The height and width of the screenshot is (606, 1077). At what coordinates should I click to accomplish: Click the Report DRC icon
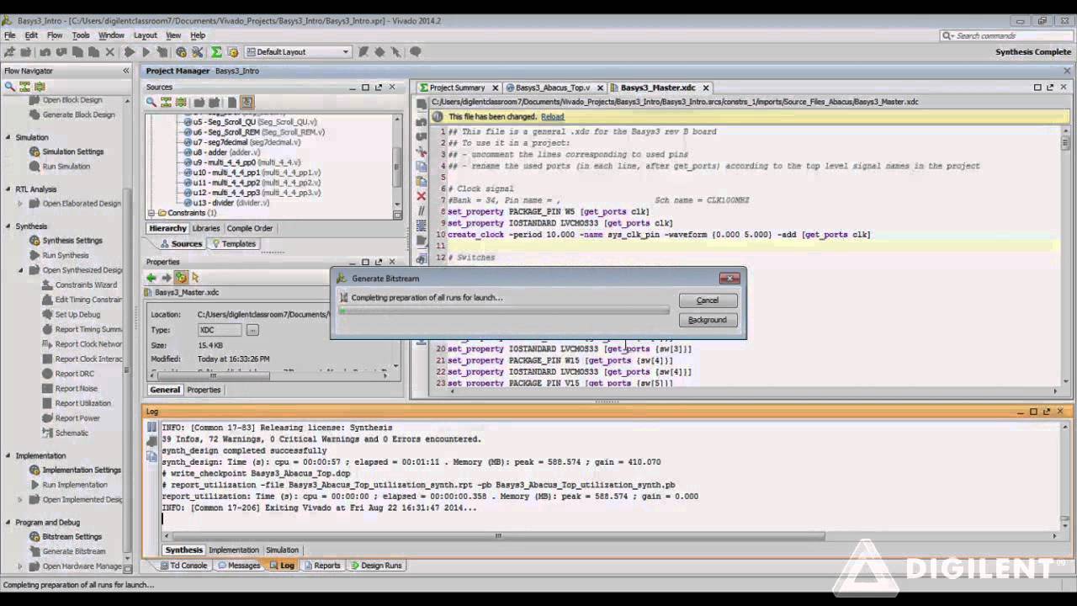[47, 374]
